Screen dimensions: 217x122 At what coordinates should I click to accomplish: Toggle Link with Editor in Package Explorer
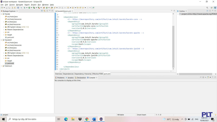click(x=44, y=11)
